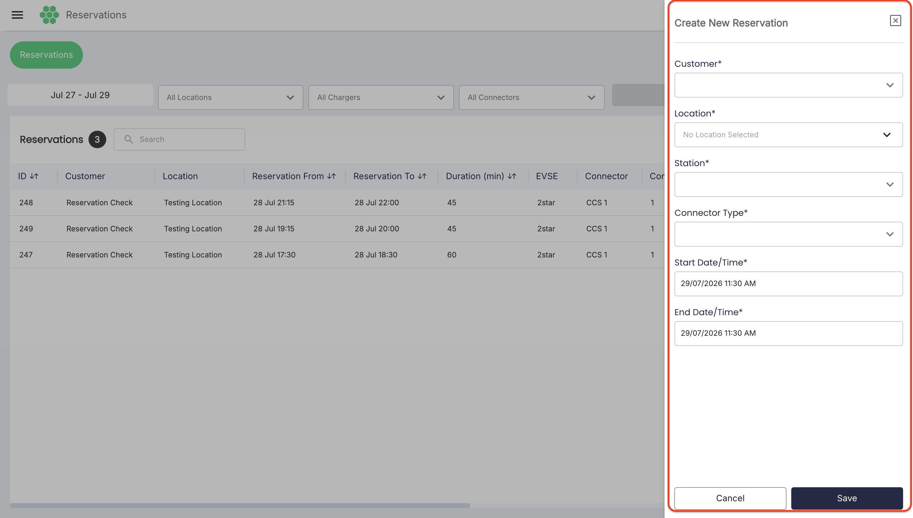Click the 28 Jul 21:15 cell
This screenshot has width=913, height=518.
pos(274,202)
